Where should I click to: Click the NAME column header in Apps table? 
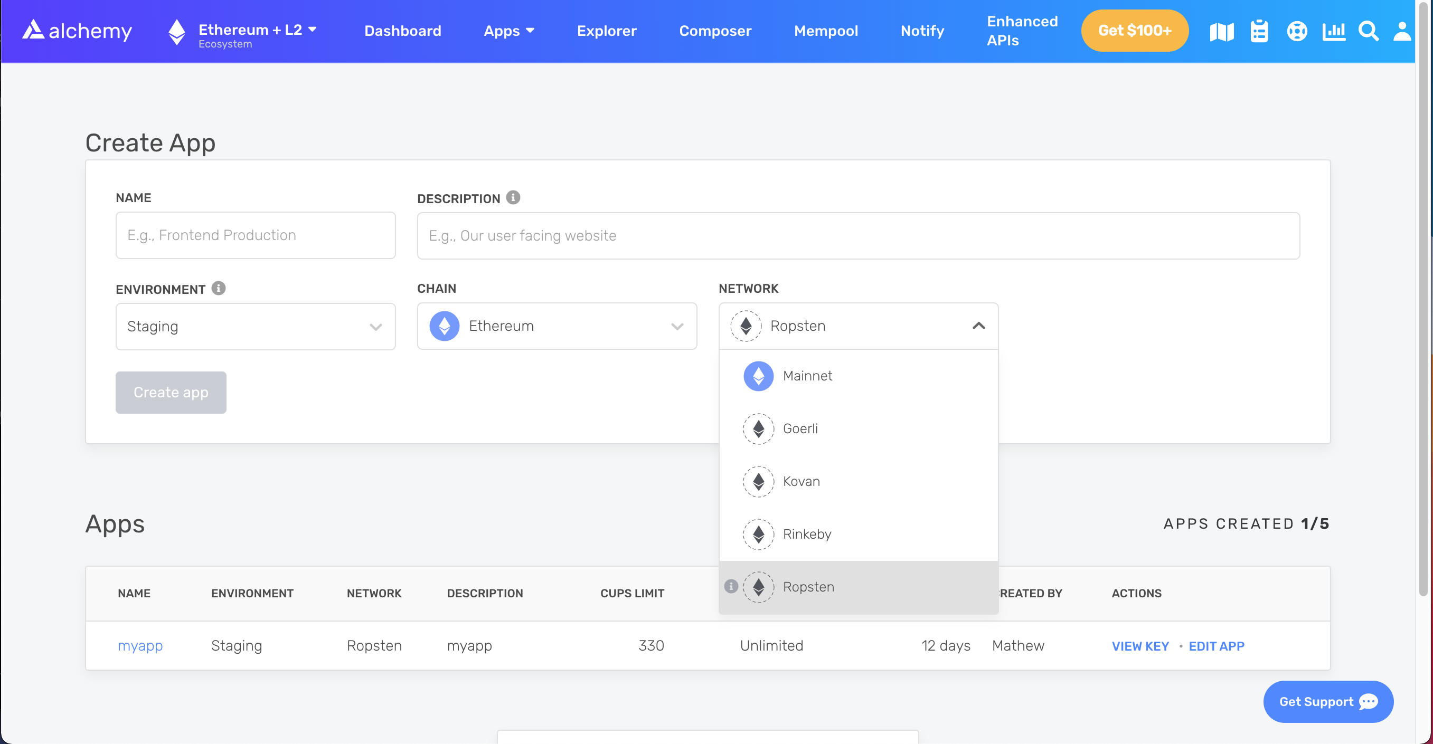pyautogui.click(x=134, y=593)
